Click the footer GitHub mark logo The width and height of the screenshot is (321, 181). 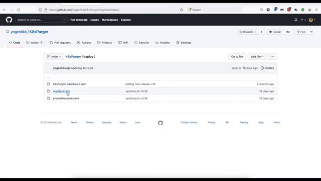[160, 123]
